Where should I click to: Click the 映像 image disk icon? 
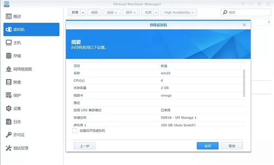(9, 82)
